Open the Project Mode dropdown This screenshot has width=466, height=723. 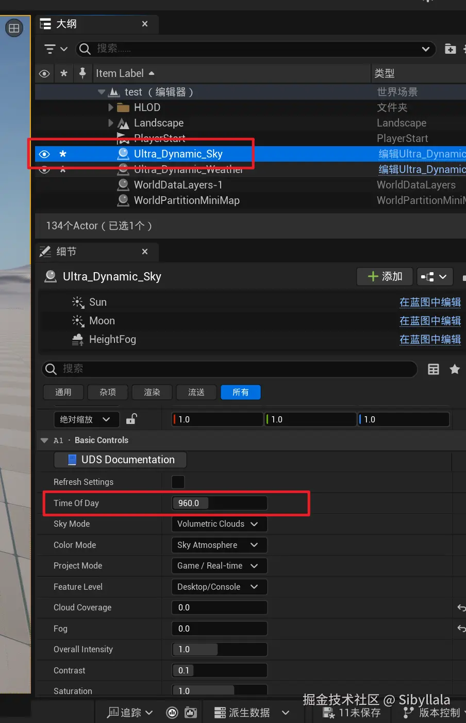point(220,565)
